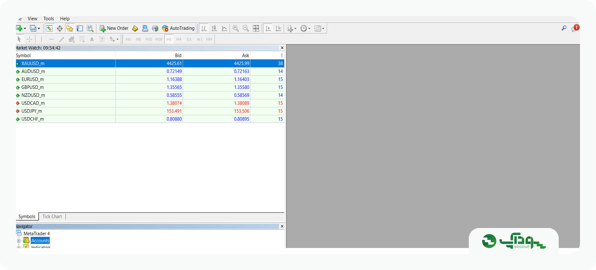
Task: Switch chart to candlesticks style
Action: pos(214,29)
